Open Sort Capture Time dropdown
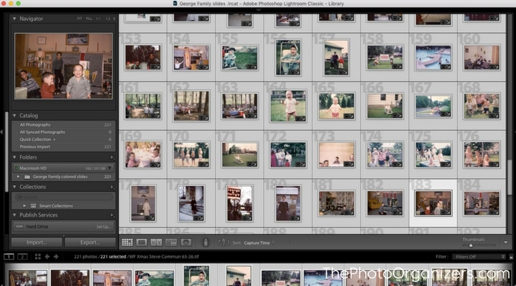516x286 pixels. (259, 243)
